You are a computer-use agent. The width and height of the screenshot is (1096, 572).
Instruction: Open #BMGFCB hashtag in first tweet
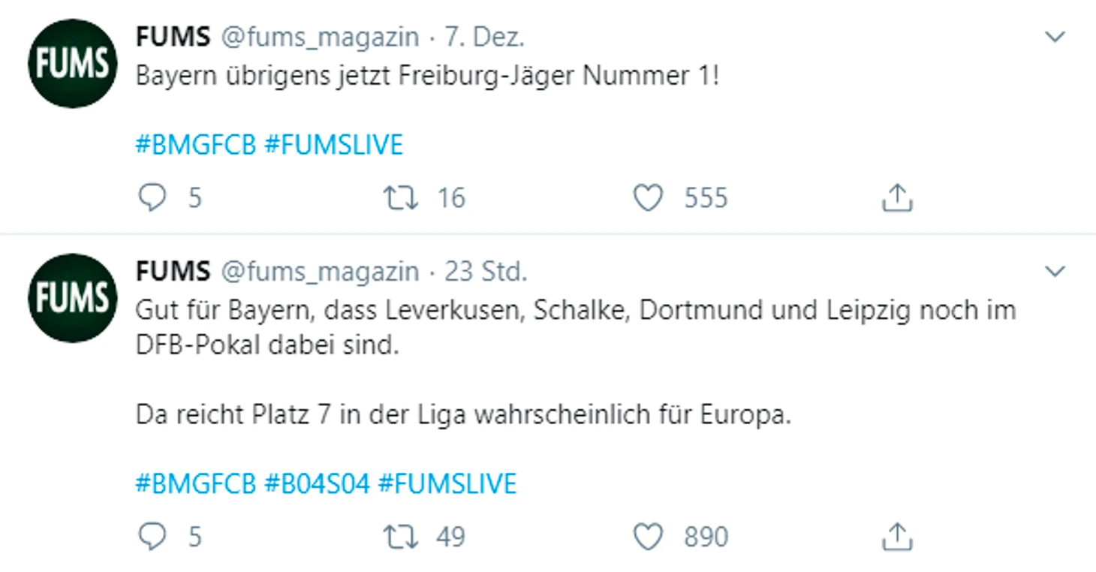(196, 144)
